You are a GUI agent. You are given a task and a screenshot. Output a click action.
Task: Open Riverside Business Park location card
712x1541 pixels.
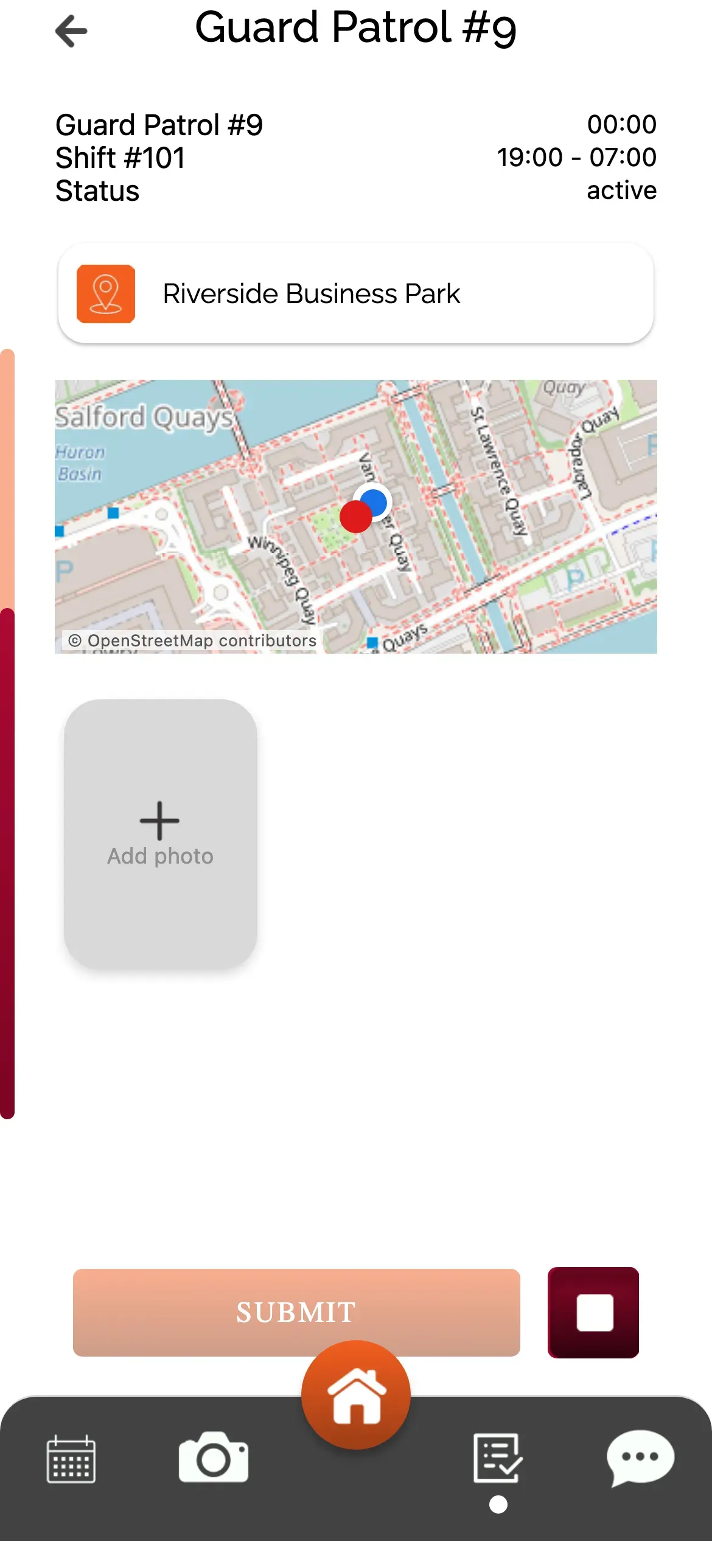tap(356, 294)
